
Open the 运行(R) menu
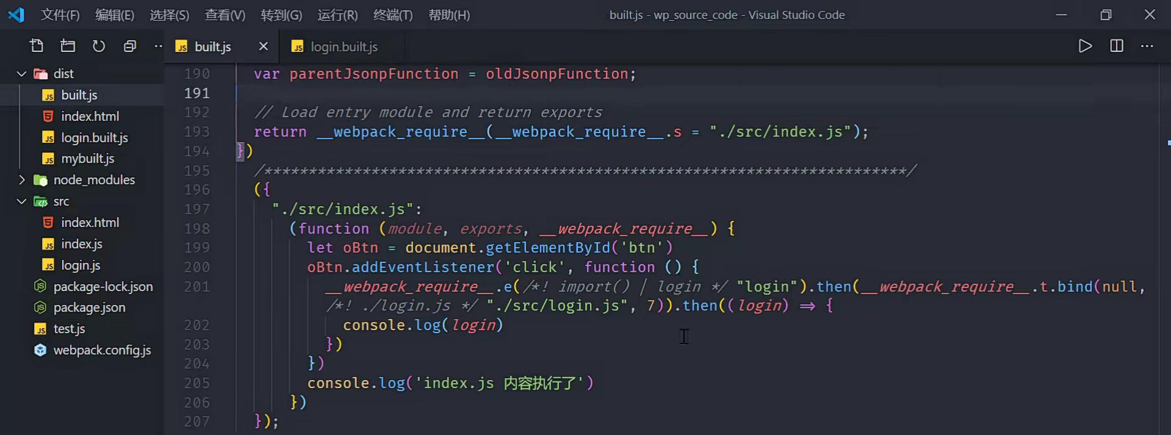(x=337, y=15)
